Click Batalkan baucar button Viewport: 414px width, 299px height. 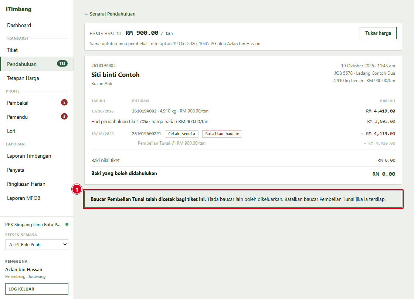pos(222,134)
